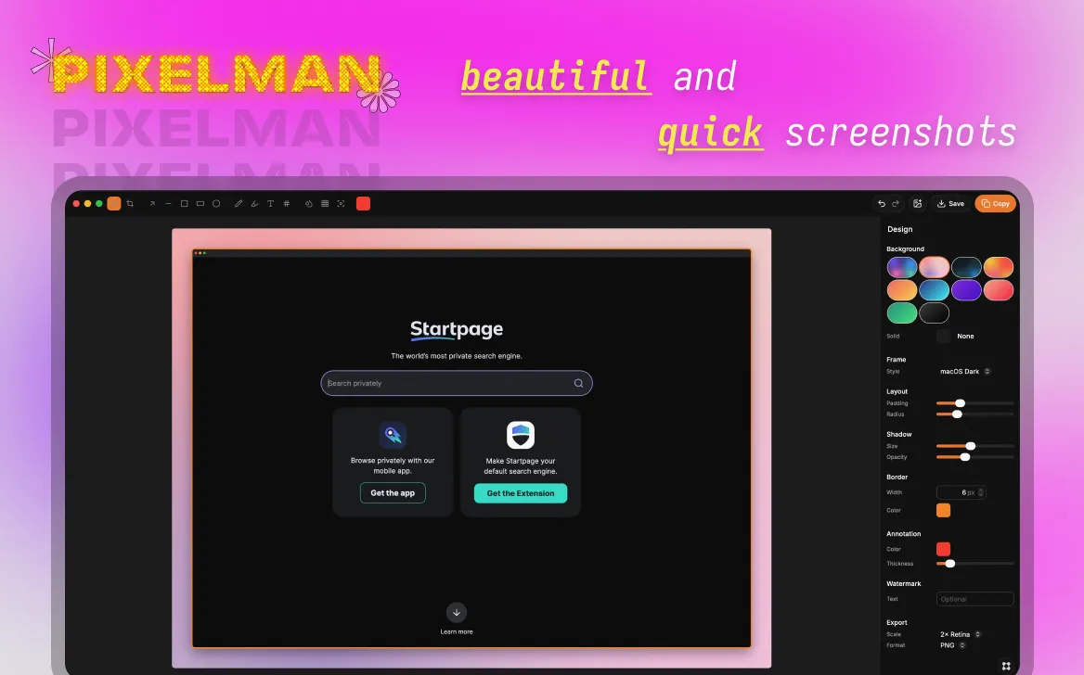Select the Ellipse shape tool
1084x675 pixels.
coord(216,204)
